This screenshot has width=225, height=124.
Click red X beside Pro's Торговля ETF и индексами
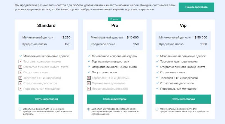click(x=89, y=78)
